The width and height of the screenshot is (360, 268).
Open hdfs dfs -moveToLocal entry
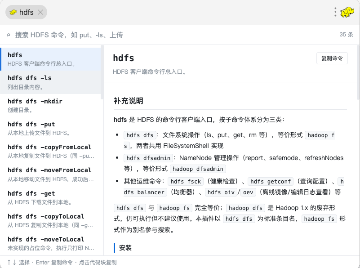[x=50, y=243]
